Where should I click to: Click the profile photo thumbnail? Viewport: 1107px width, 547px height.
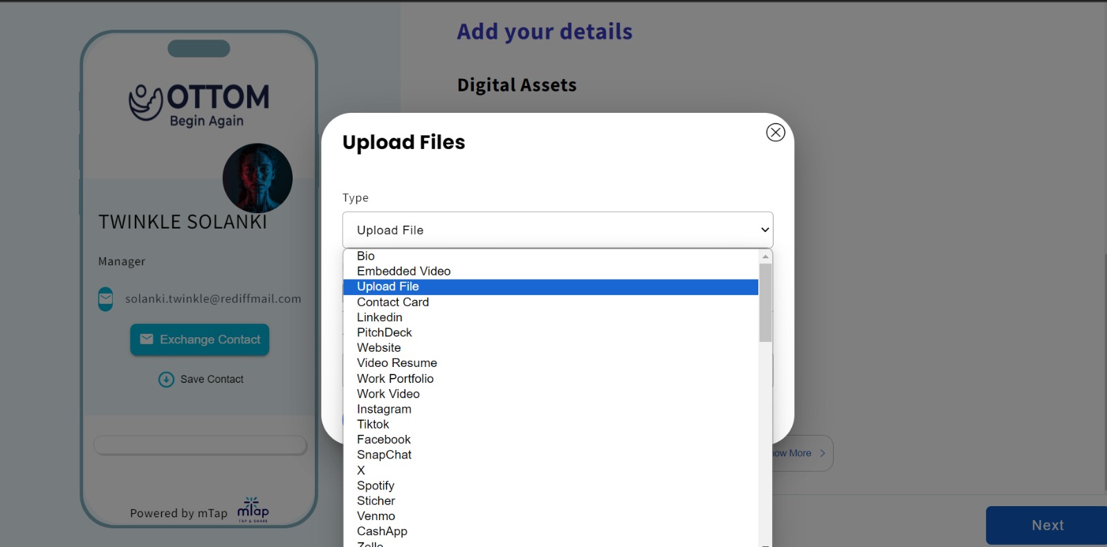point(257,178)
